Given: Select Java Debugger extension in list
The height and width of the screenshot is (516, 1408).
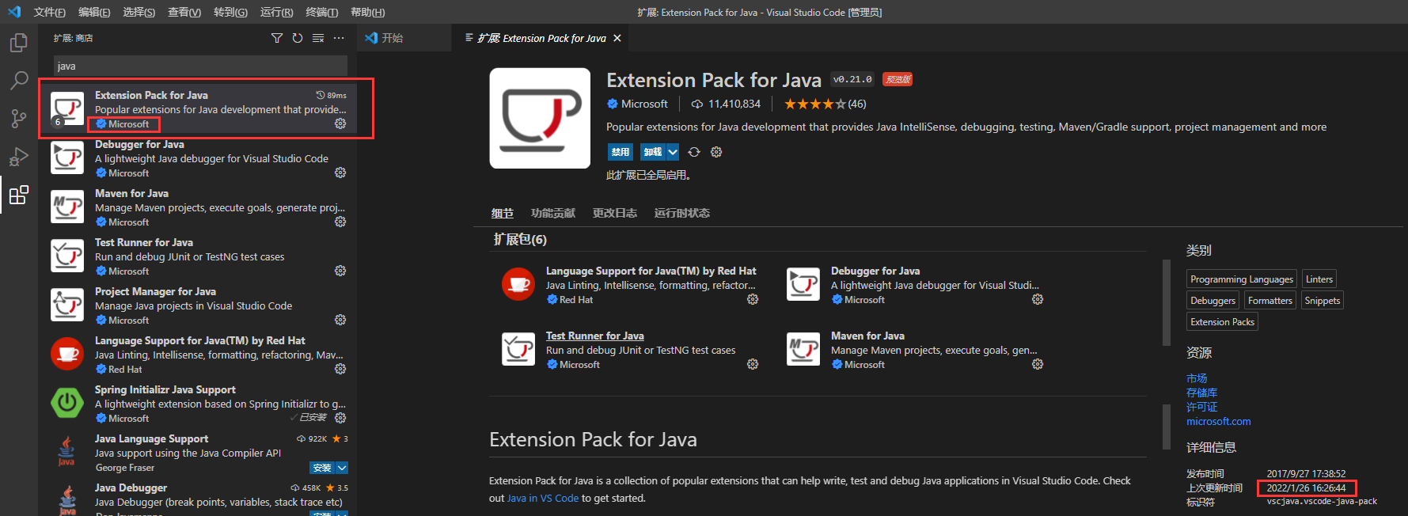Looking at the screenshot, I should (198, 499).
